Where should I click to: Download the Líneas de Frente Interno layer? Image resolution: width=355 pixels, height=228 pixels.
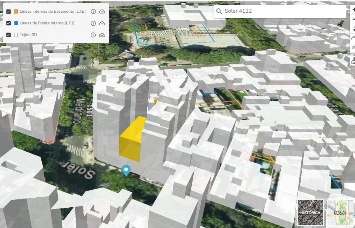[x=102, y=23]
